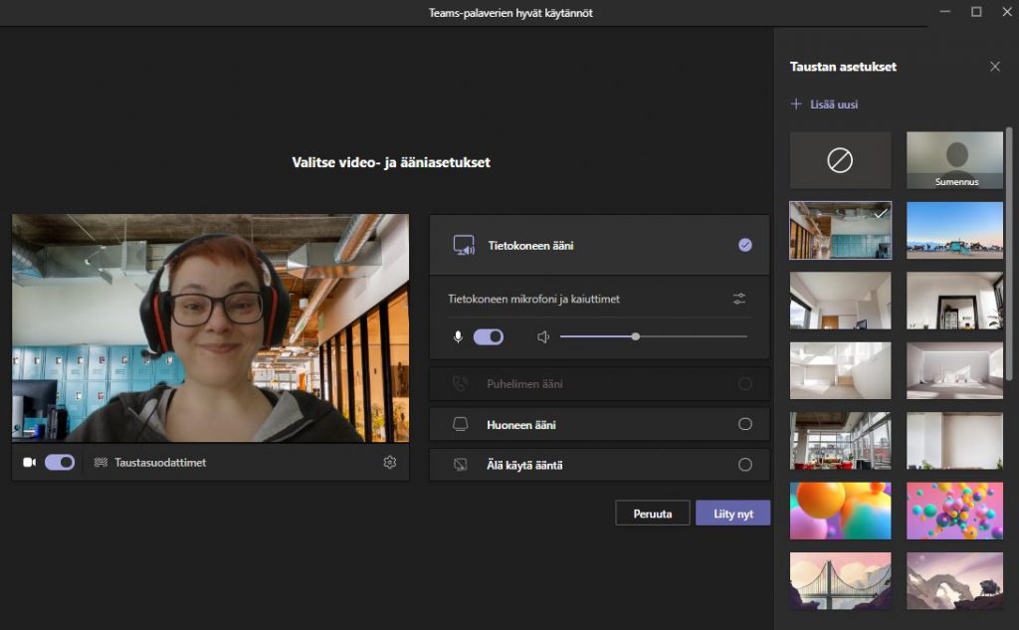Viewport: 1019px width, 630px height.
Task: Click the background list scrollbar
Action: tap(1009, 254)
